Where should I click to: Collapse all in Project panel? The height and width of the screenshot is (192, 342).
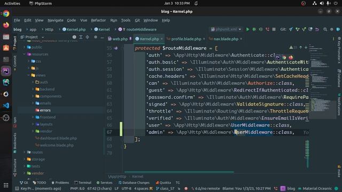[x=87, y=37]
